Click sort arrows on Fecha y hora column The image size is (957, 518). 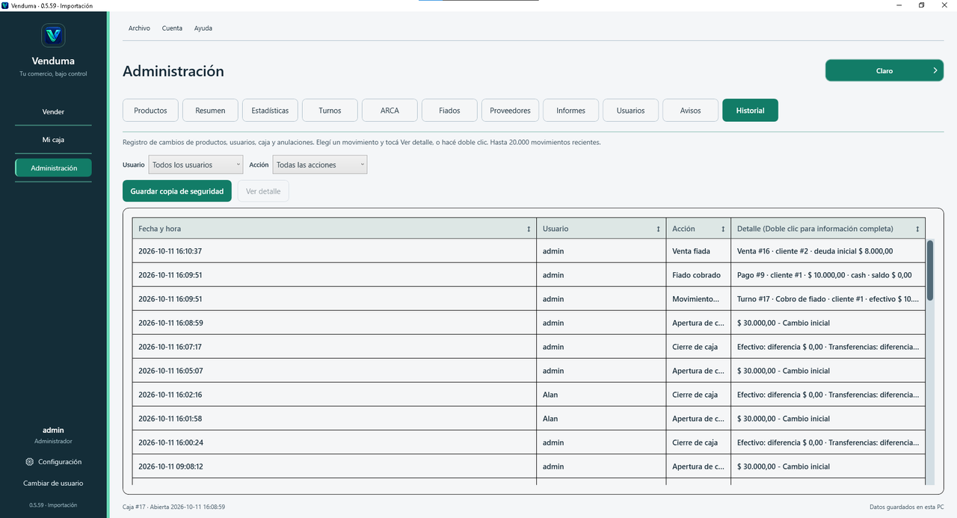click(x=529, y=229)
